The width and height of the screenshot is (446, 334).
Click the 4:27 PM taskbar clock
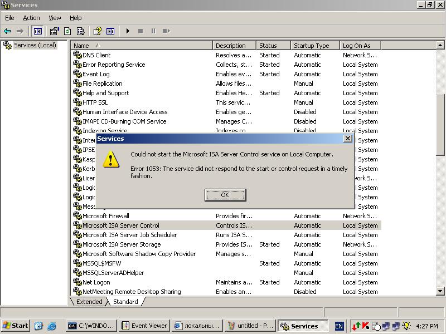coord(427,326)
